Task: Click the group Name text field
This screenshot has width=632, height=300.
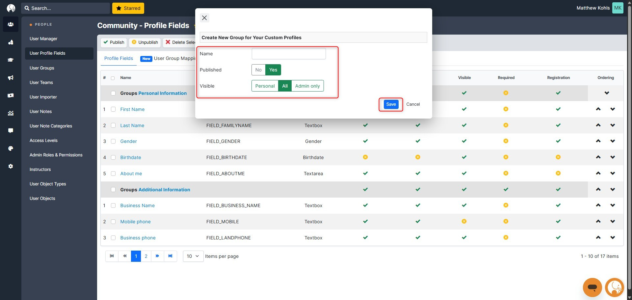Action: tap(289, 54)
